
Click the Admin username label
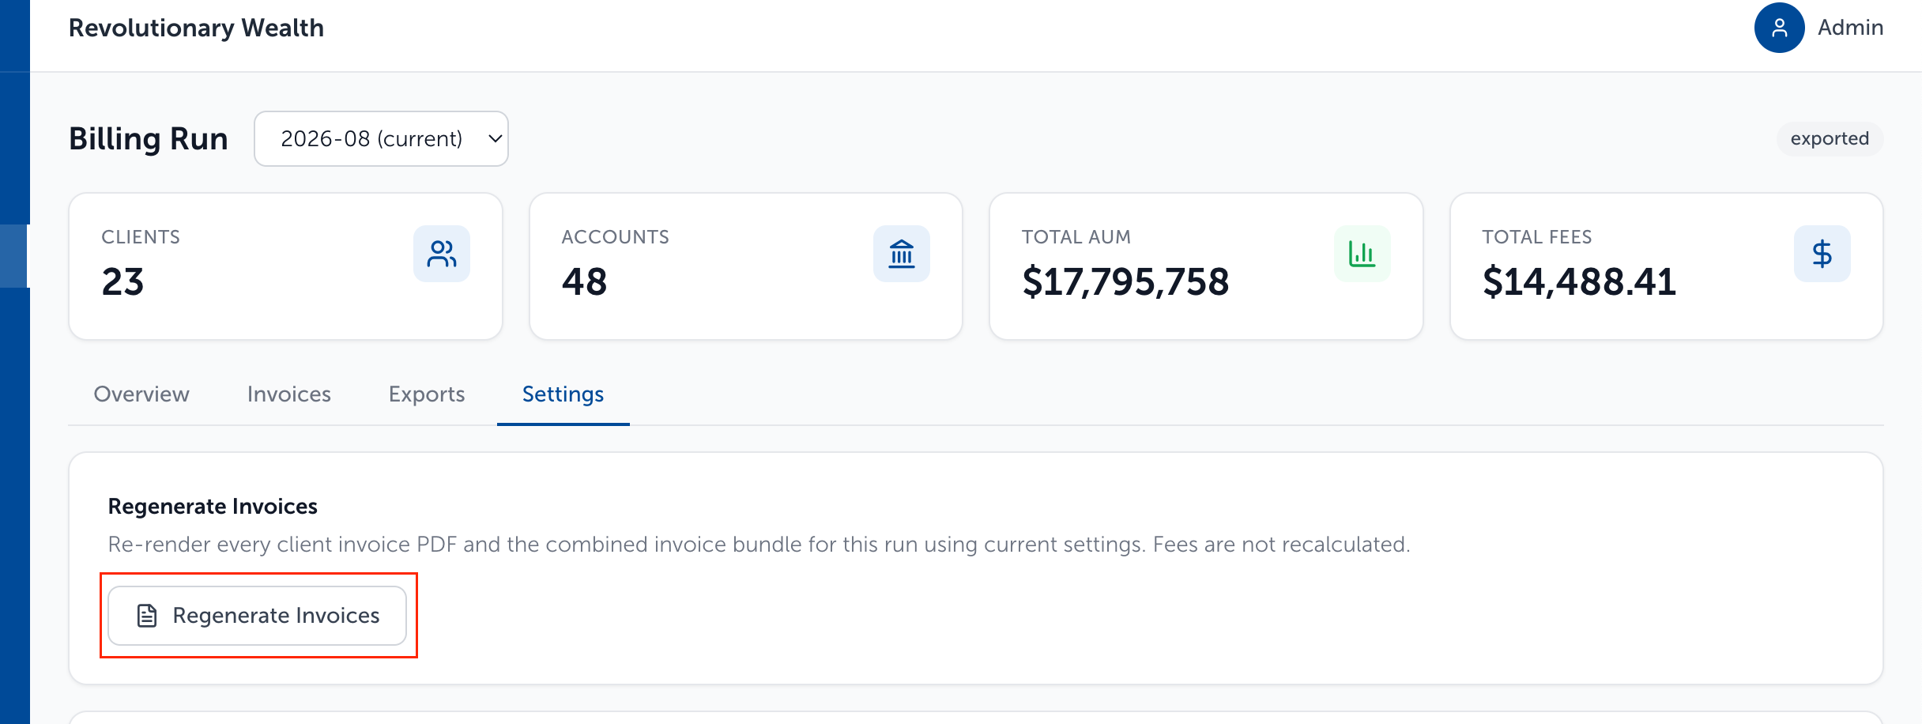[1850, 28]
